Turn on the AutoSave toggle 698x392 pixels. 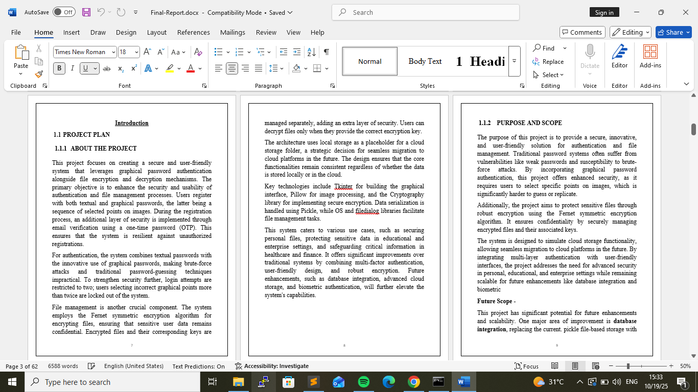64,12
